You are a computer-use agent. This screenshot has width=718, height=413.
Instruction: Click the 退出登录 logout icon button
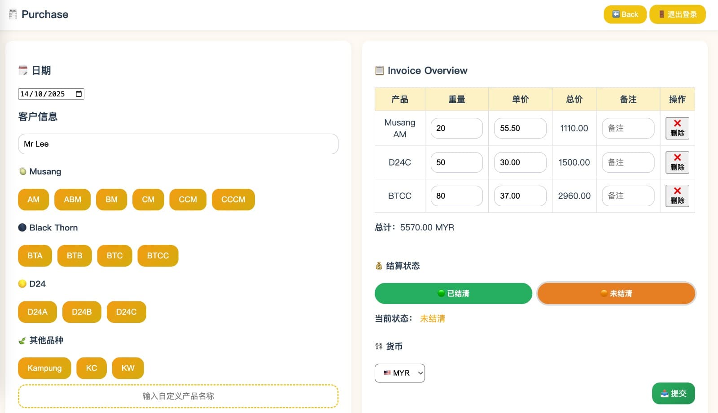[661, 14]
